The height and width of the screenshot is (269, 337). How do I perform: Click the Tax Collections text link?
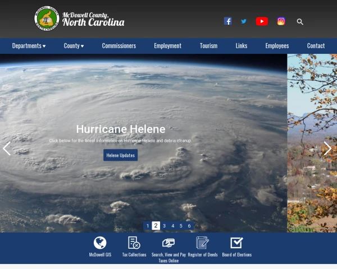(134, 254)
